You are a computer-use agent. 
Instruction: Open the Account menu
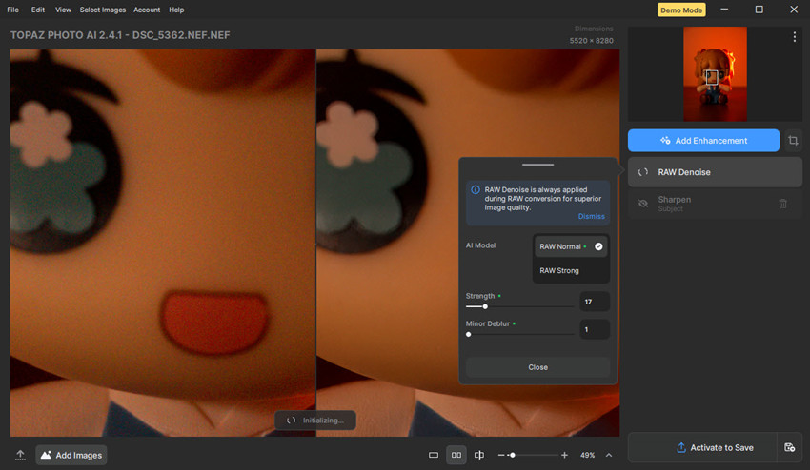point(147,10)
